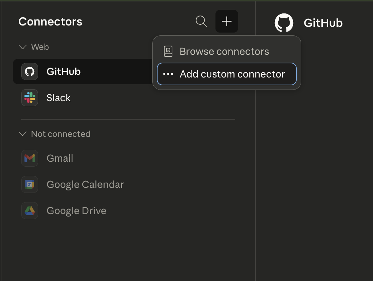373x281 pixels.
Task: Choose Add custom connector menu text
Action: point(232,74)
